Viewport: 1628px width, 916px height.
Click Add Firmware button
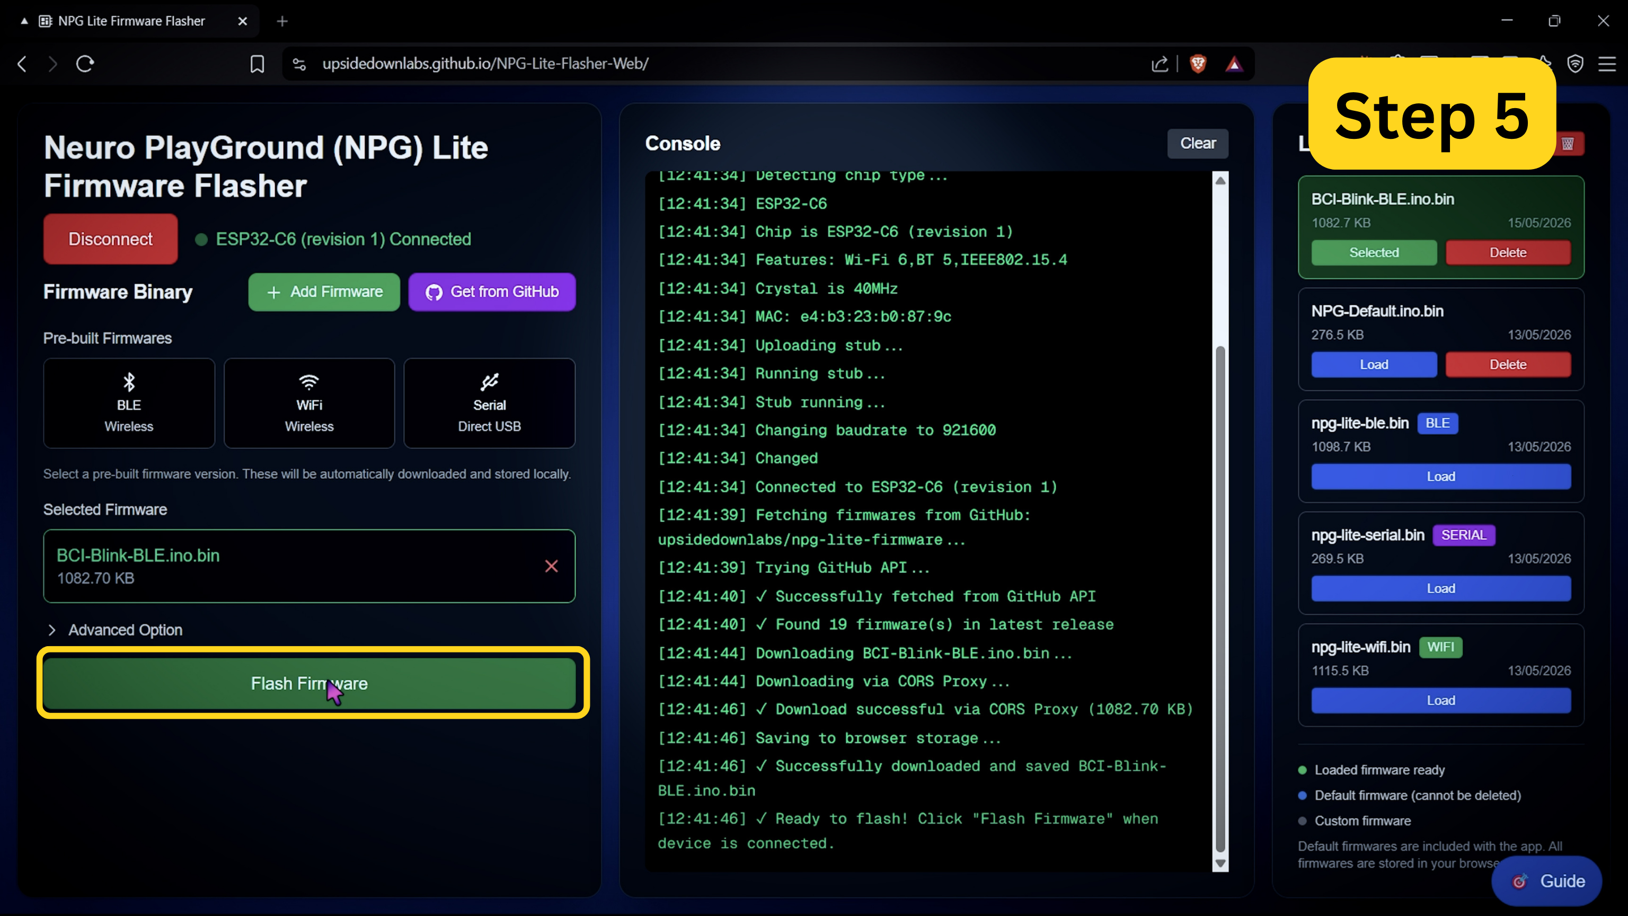(324, 292)
